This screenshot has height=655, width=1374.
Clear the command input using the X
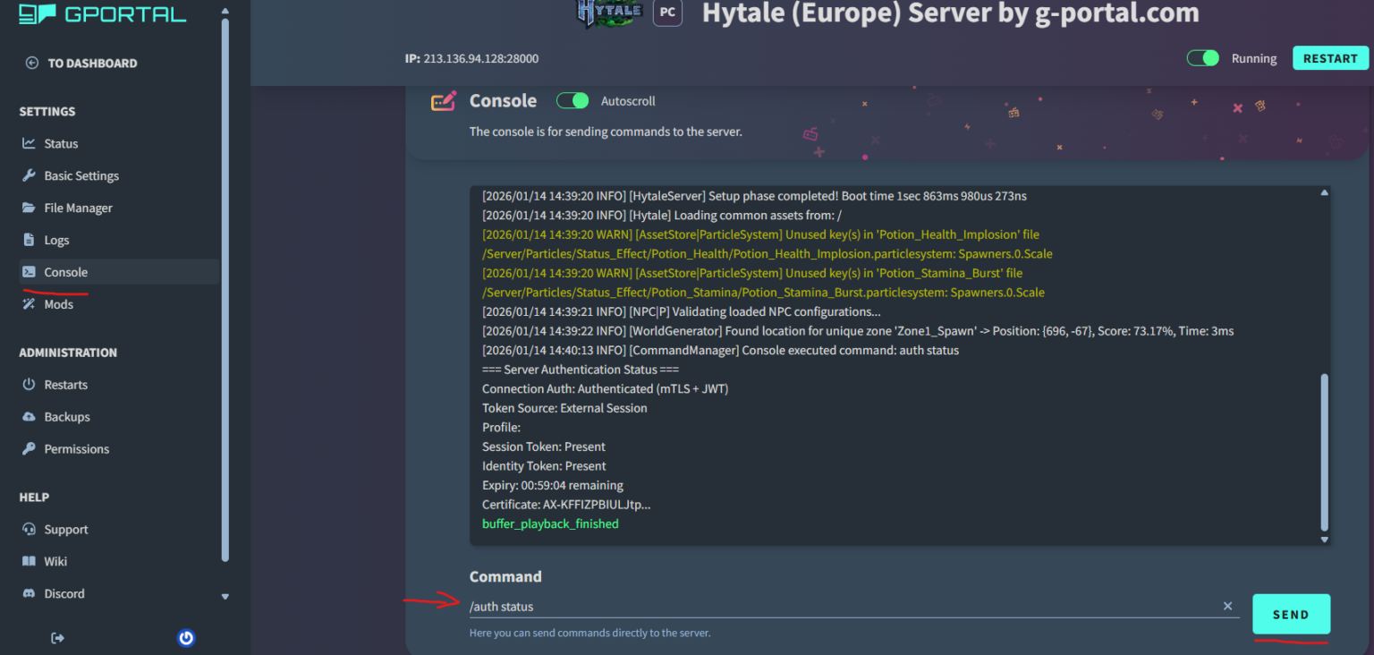(1227, 606)
